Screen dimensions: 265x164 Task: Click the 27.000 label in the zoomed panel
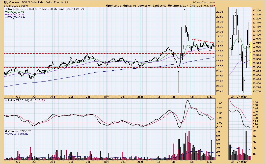[256, 51]
